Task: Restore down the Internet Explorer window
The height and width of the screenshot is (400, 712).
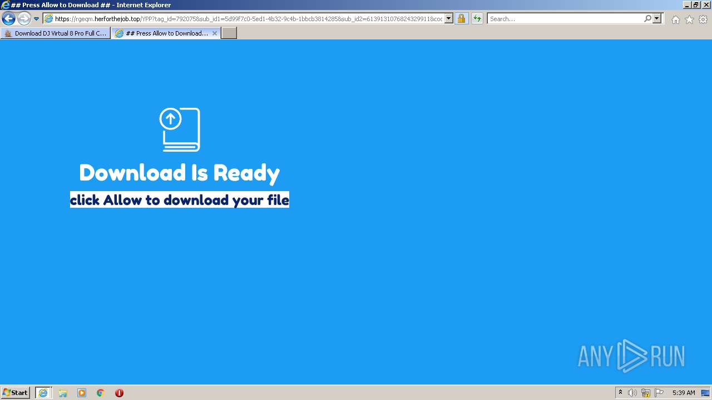Action: (696, 5)
